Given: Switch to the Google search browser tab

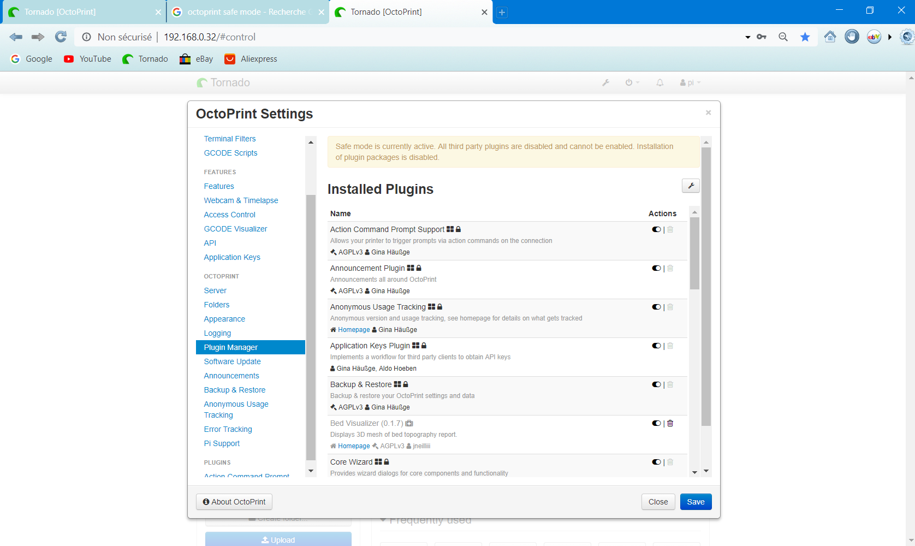Looking at the screenshot, I should 247,12.
